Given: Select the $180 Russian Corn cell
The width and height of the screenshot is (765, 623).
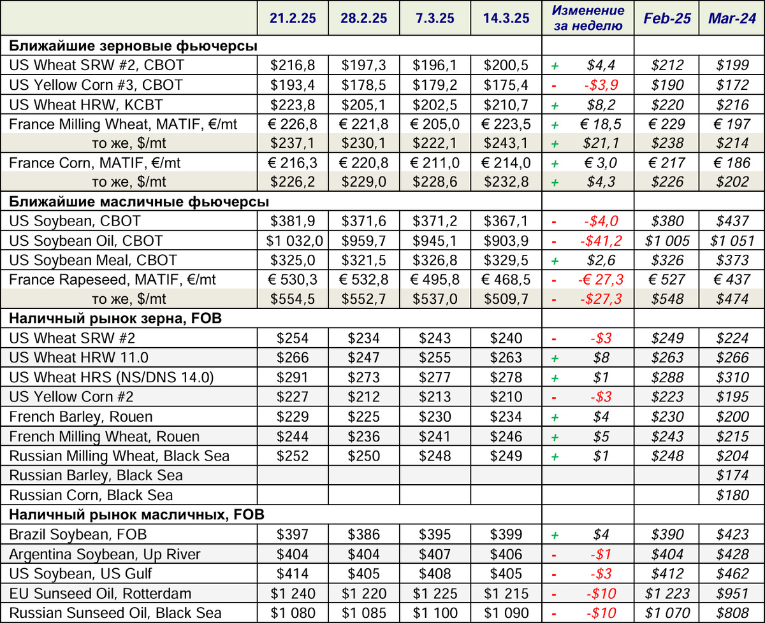Looking at the screenshot, I should [732, 495].
